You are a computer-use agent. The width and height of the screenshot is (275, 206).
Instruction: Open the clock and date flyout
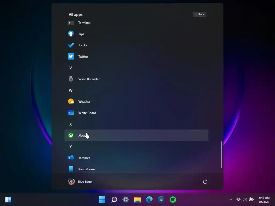point(264,200)
